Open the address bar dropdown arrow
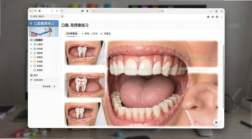This screenshot has width=252, height=139. pyautogui.click(x=160, y=11)
